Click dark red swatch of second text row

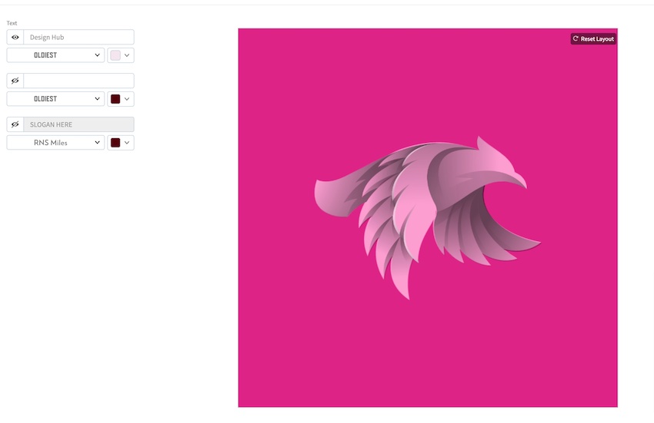point(115,99)
